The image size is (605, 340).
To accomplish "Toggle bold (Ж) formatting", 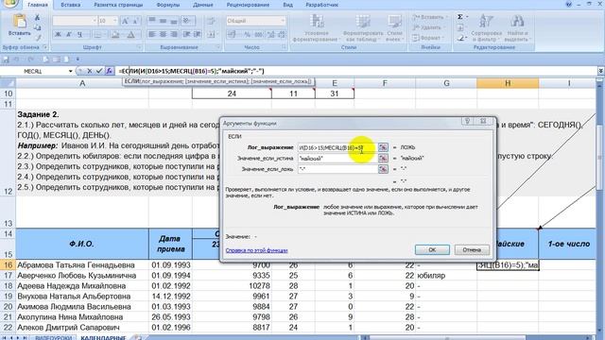I will point(59,35).
